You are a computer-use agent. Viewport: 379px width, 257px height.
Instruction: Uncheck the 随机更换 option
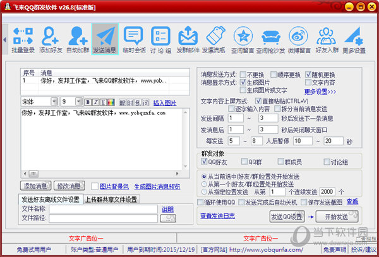(308, 74)
